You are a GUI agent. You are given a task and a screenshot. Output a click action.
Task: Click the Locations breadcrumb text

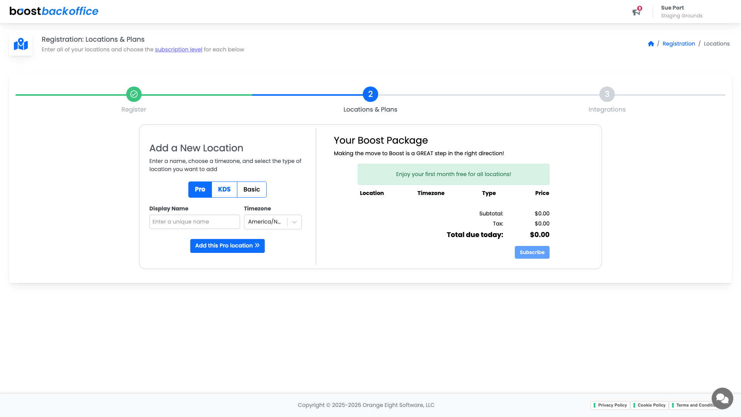pos(717,44)
